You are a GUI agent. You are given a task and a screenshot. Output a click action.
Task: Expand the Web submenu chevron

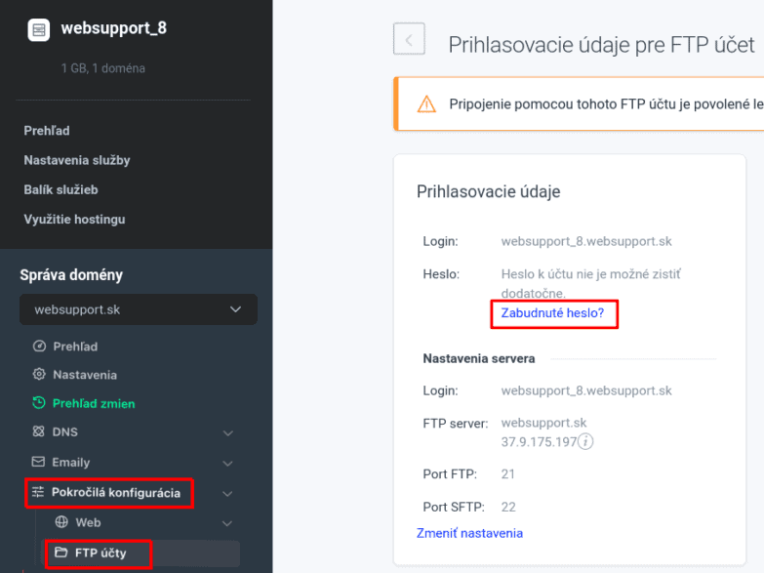click(x=227, y=524)
